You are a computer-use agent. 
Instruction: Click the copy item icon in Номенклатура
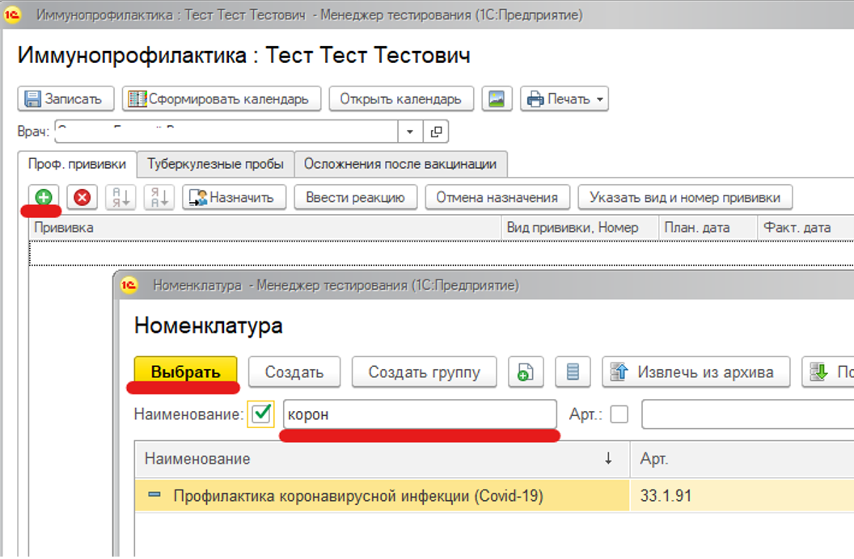(x=525, y=372)
